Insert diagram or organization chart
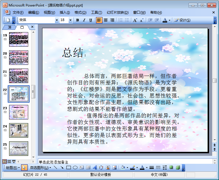219x180 pixels. click(x=101, y=167)
